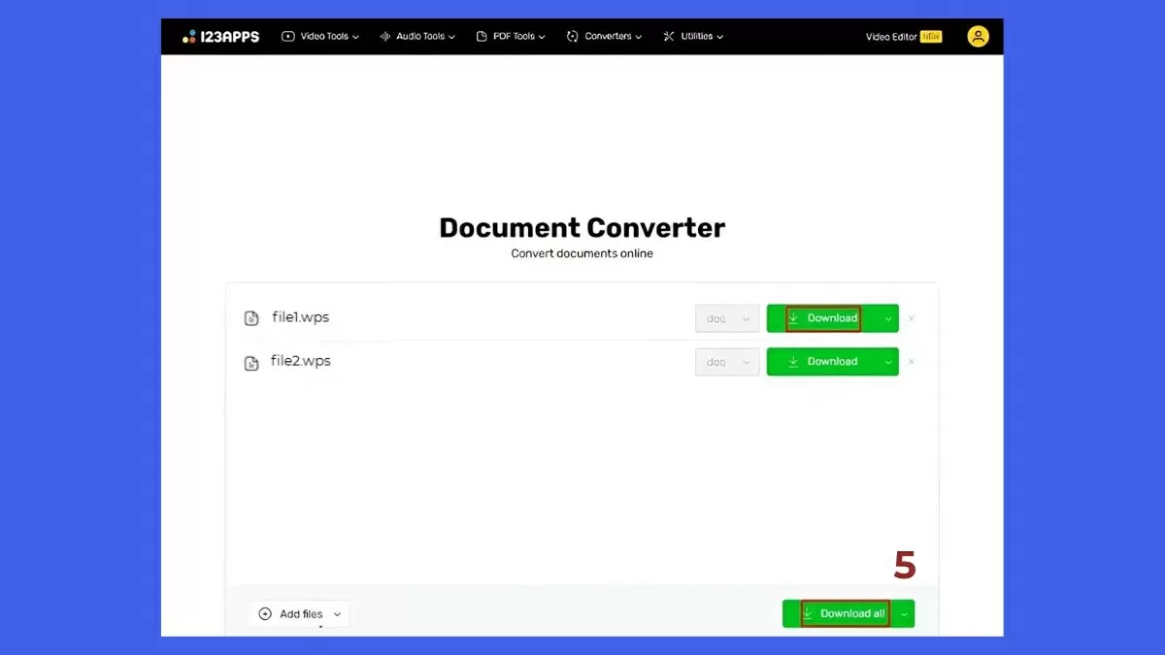Screen dimensions: 1165x655
Task: Click the file1.wps document icon
Action: 251,317
